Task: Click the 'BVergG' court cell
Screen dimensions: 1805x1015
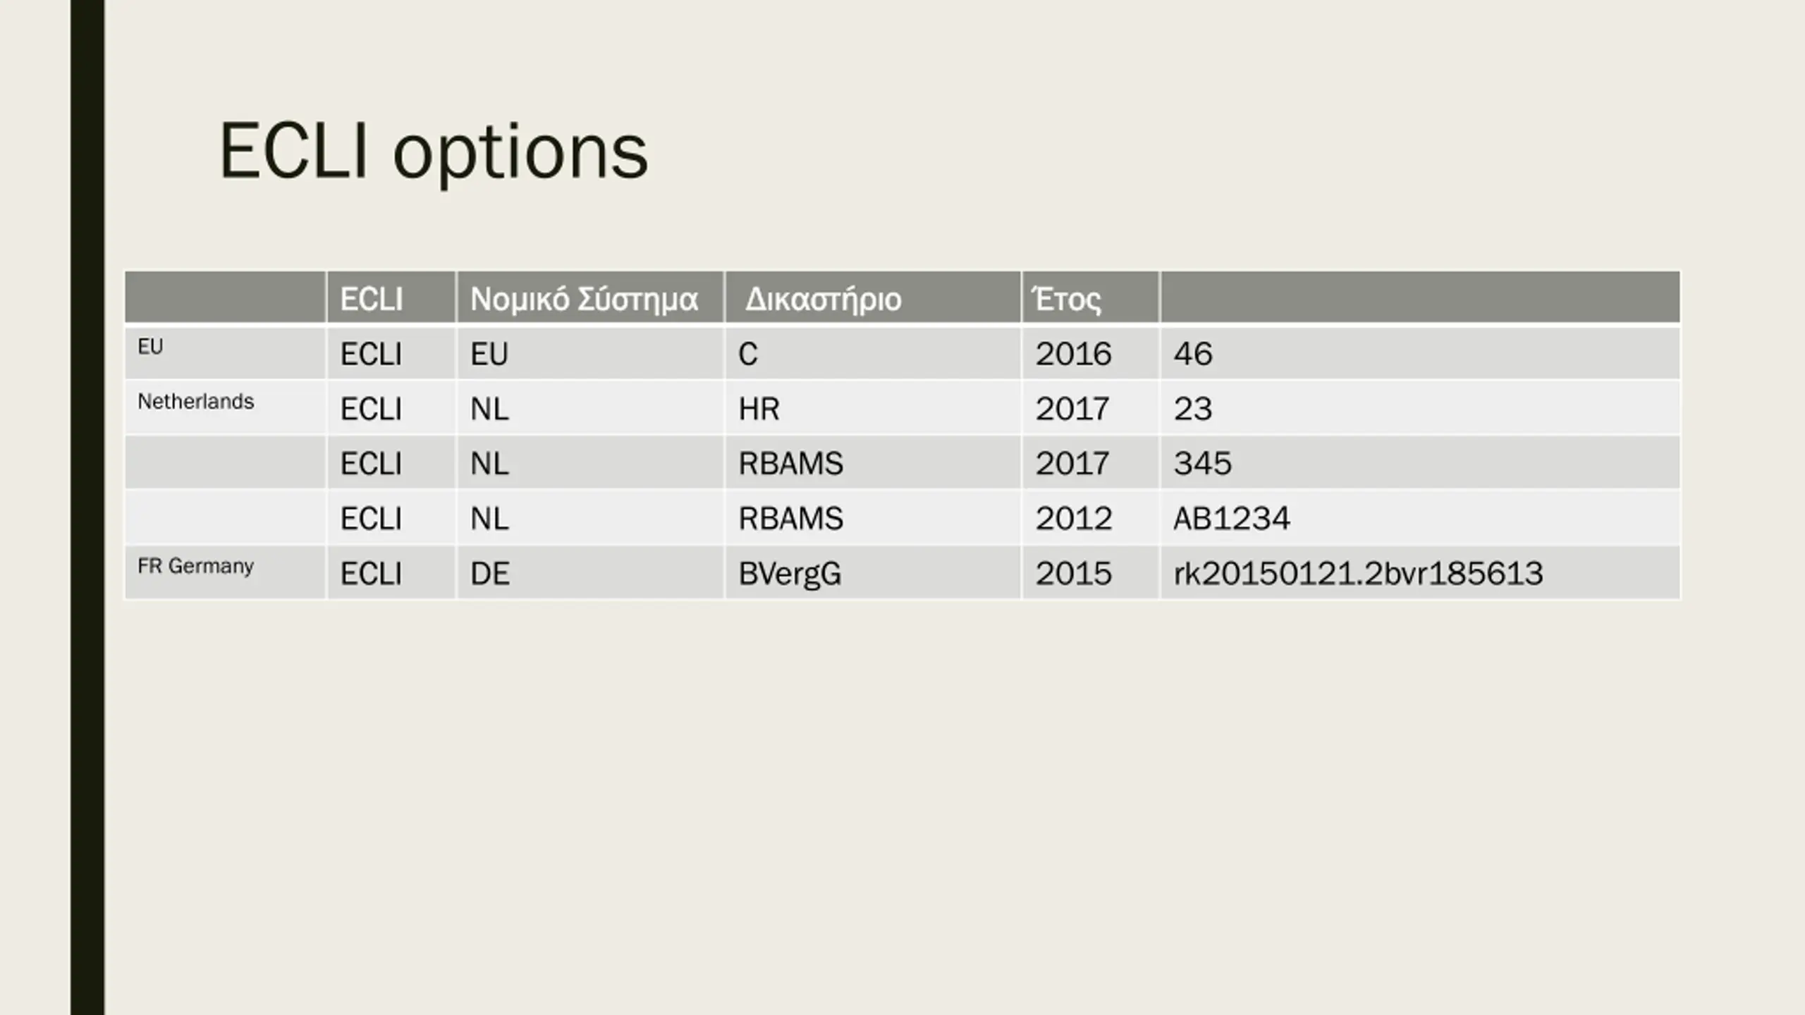Action: [x=873, y=572]
